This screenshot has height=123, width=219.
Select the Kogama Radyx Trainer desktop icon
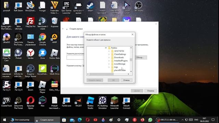coord(30,71)
